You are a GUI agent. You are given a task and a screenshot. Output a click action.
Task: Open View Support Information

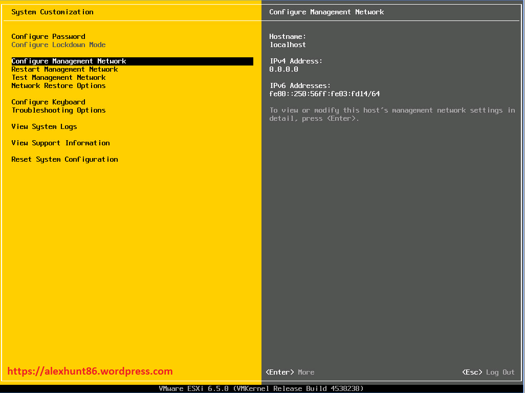pyautogui.click(x=60, y=143)
